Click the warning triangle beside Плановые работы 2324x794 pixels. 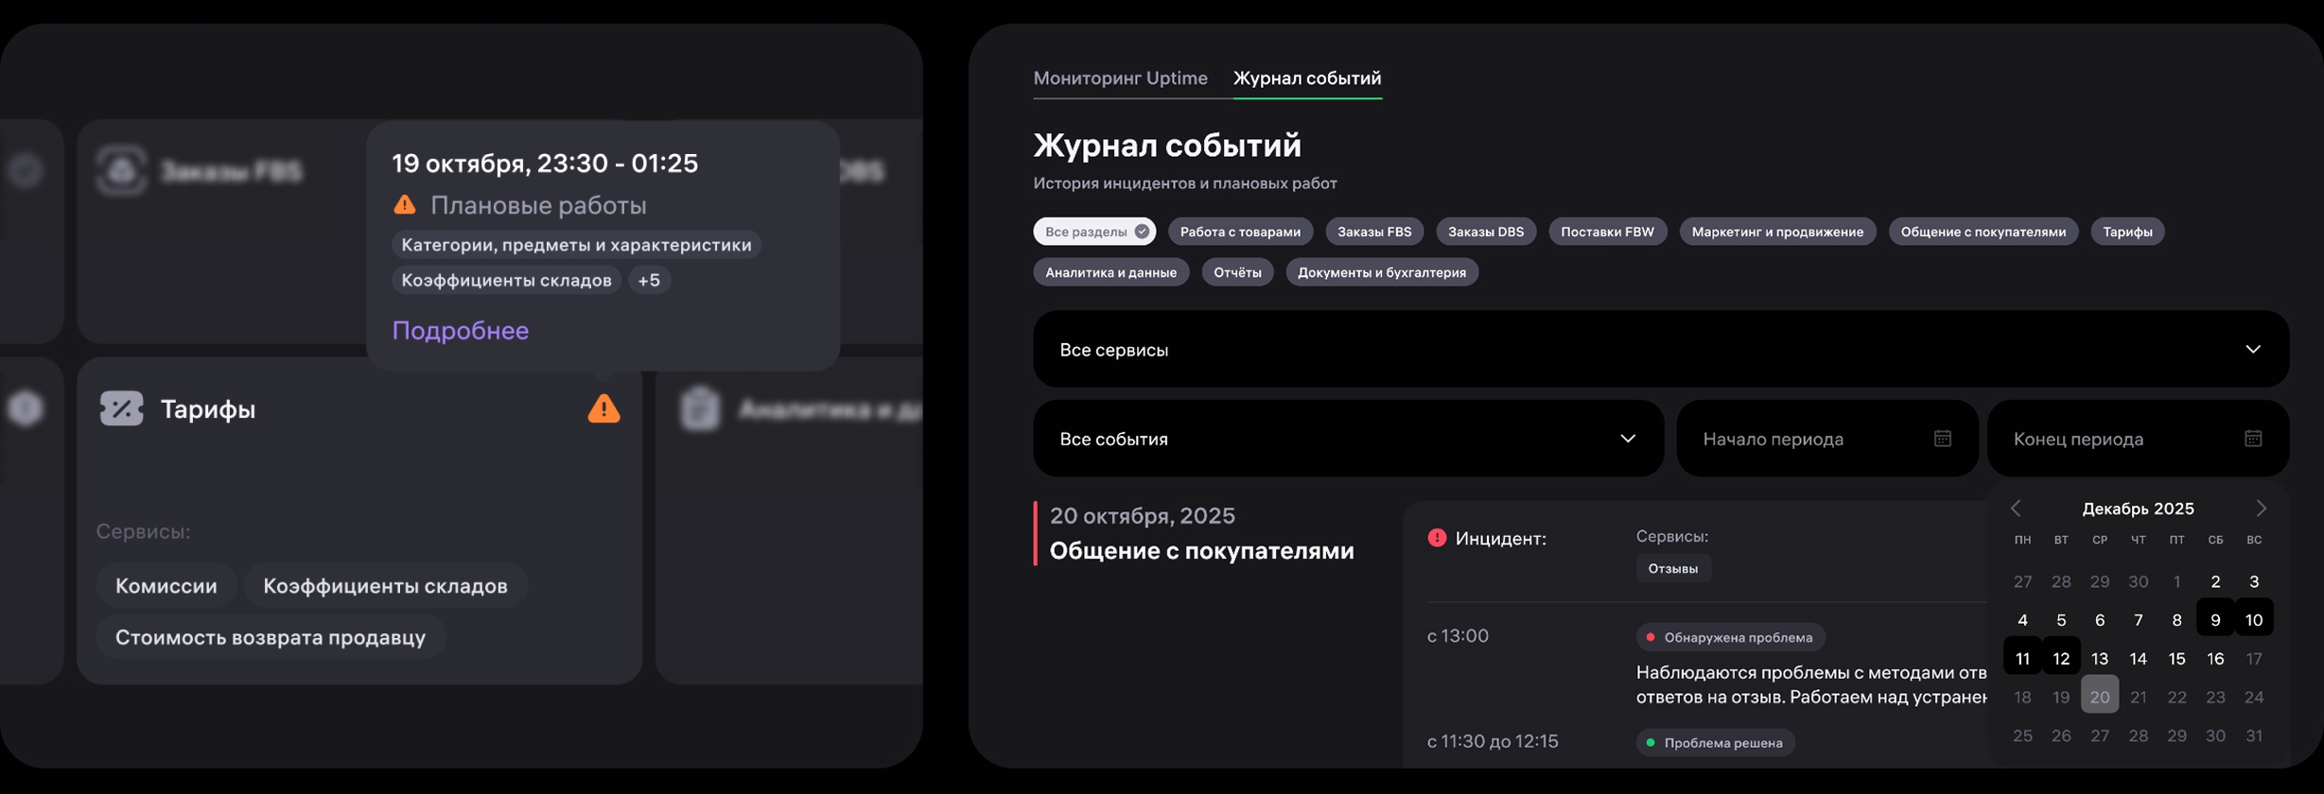(405, 204)
